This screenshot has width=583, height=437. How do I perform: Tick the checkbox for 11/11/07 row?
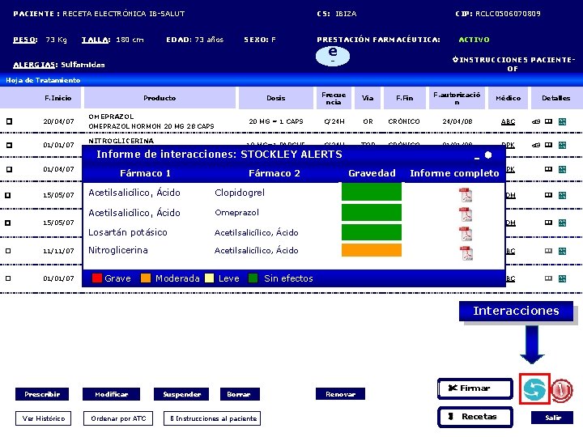pos(8,251)
